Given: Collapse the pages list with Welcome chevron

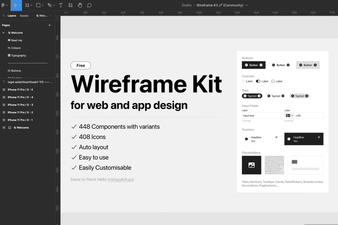Looking at the screenshot, I should click(50, 16).
